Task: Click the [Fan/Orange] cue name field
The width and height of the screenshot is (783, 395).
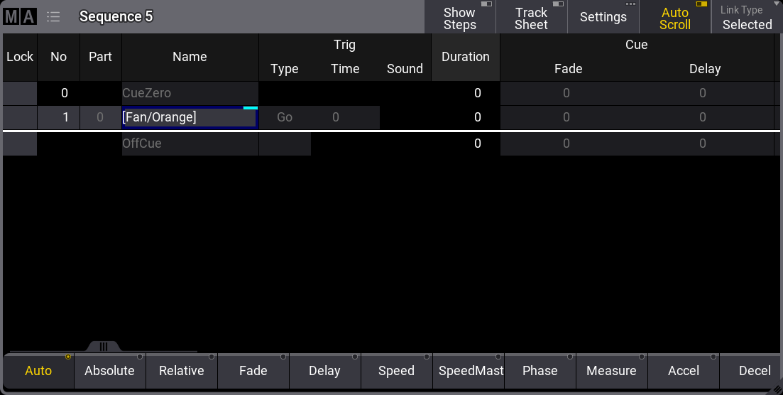Action: [x=190, y=117]
